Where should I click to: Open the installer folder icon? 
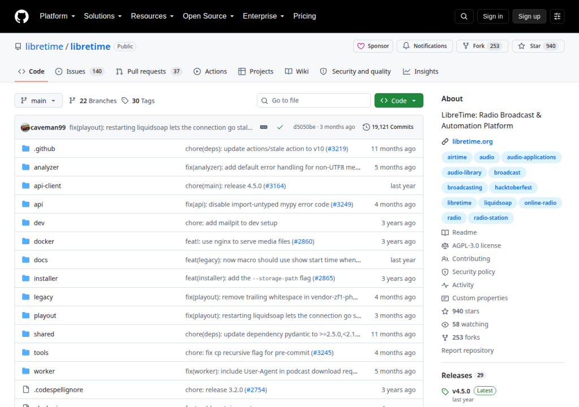click(25, 278)
